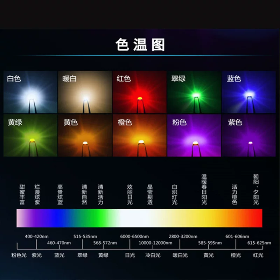Click the blue section of spectrum bar
Image resolution: width=280 pixels, height=280 pixels.
(x=57, y=218)
